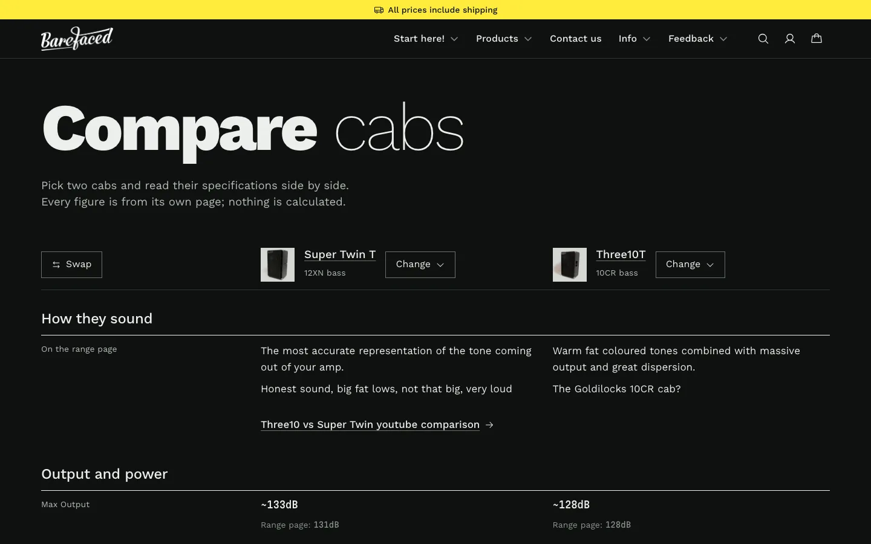Open the Change dropdown for Super Twin T
This screenshot has height=544, width=871.
(420, 265)
